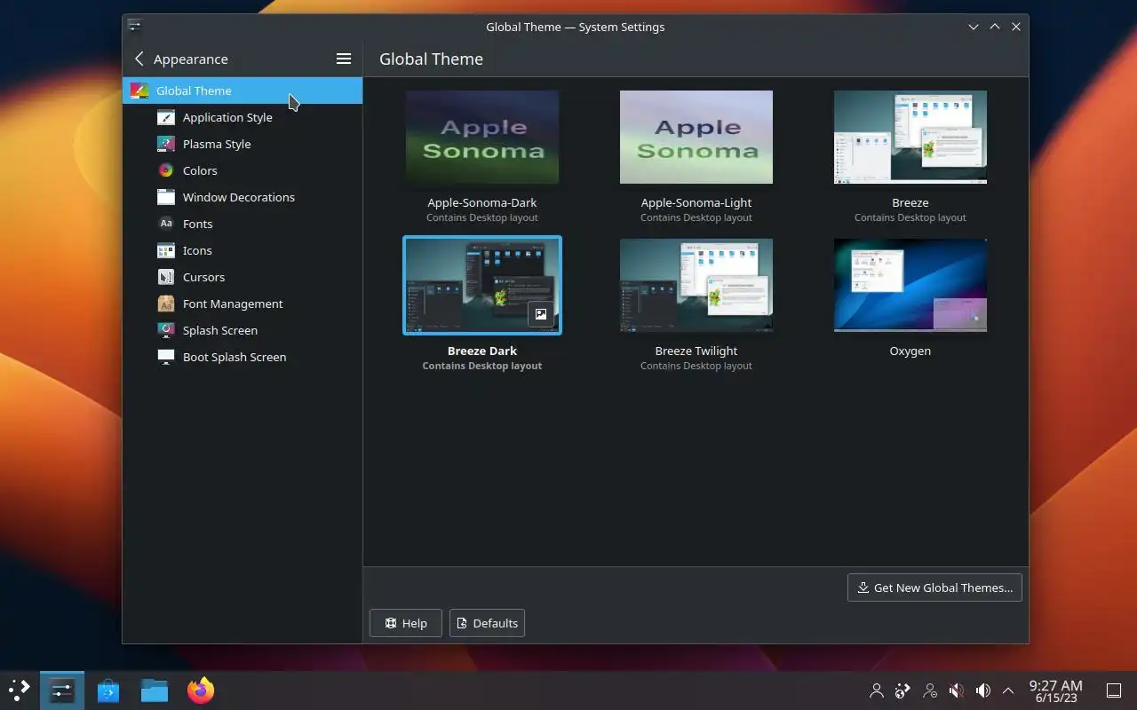Expand hidden system tray icons arrow
Image resolution: width=1137 pixels, height=710 pixels.
coord(1008,690)
